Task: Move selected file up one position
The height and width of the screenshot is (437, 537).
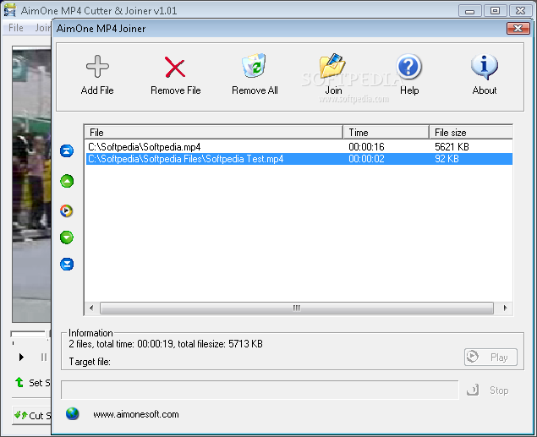Action: coord(67,181)
